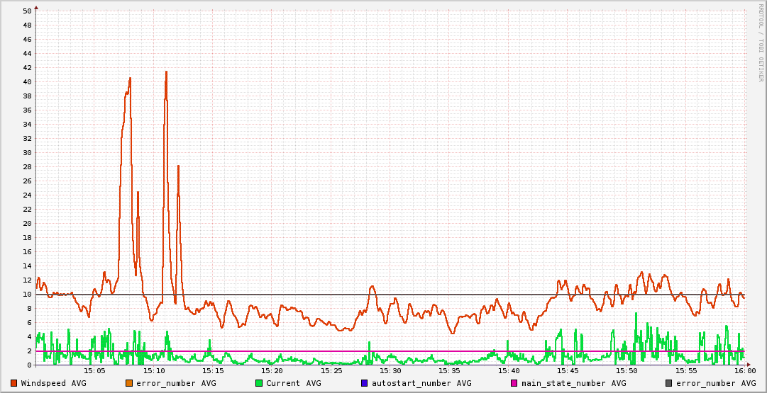Click the 15:45 time axis label
767x393 pixels.
[568, 370]
